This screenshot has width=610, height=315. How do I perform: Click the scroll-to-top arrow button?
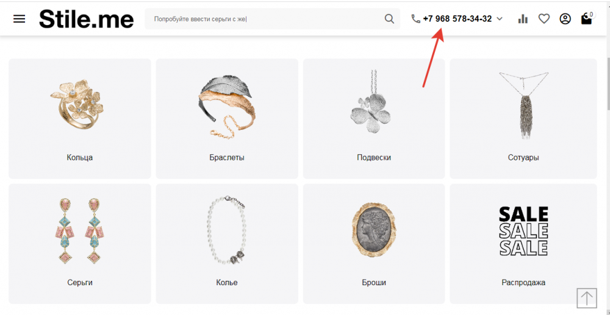pos(587,298)
